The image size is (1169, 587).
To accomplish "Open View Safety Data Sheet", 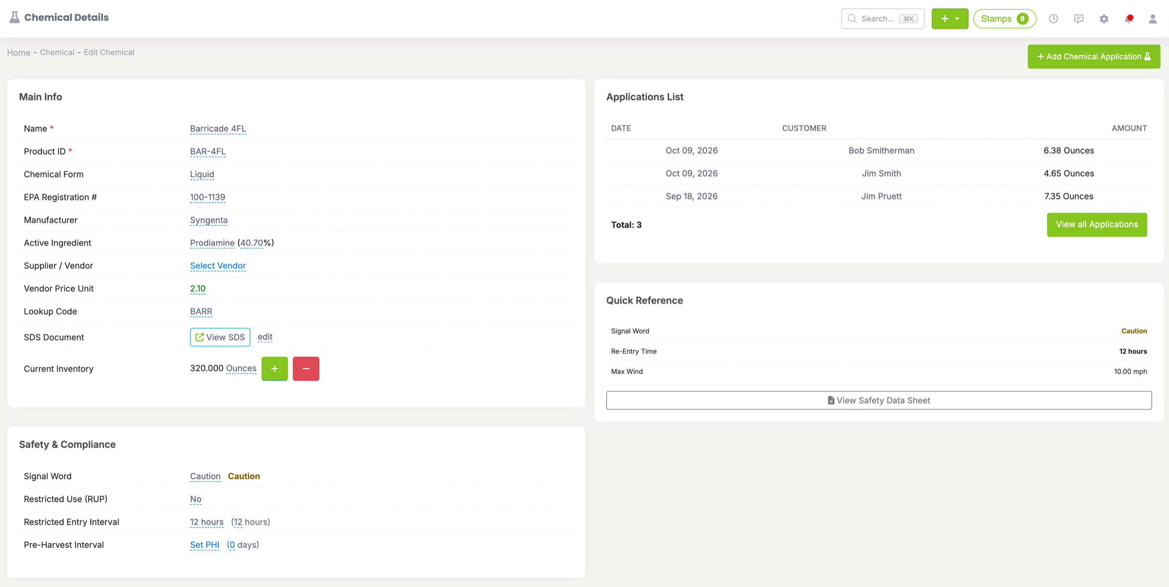I will click(x=879, y=400).
